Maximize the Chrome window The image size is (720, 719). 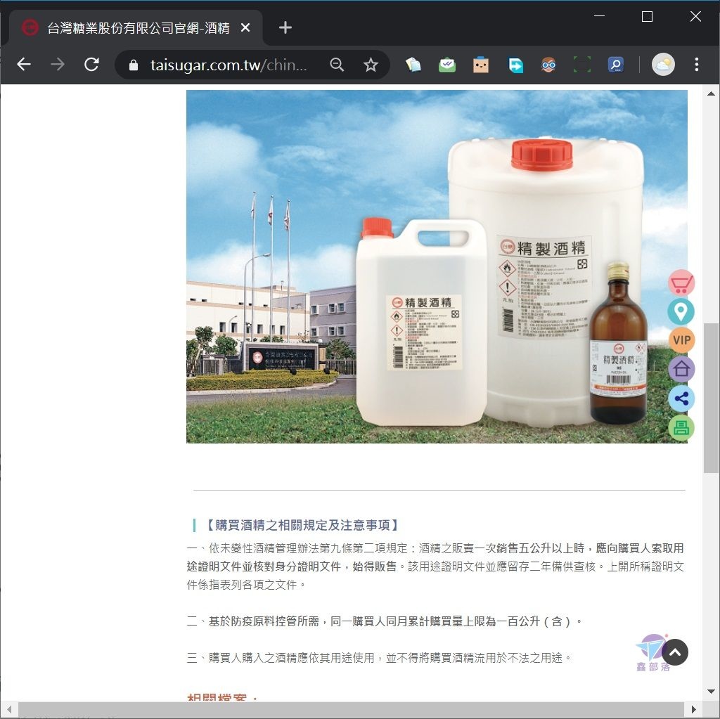647,17
